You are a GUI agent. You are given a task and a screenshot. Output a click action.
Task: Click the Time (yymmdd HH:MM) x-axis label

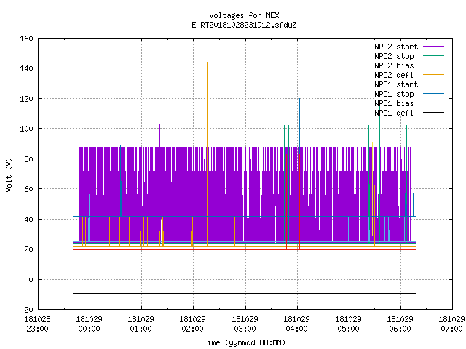244,342
